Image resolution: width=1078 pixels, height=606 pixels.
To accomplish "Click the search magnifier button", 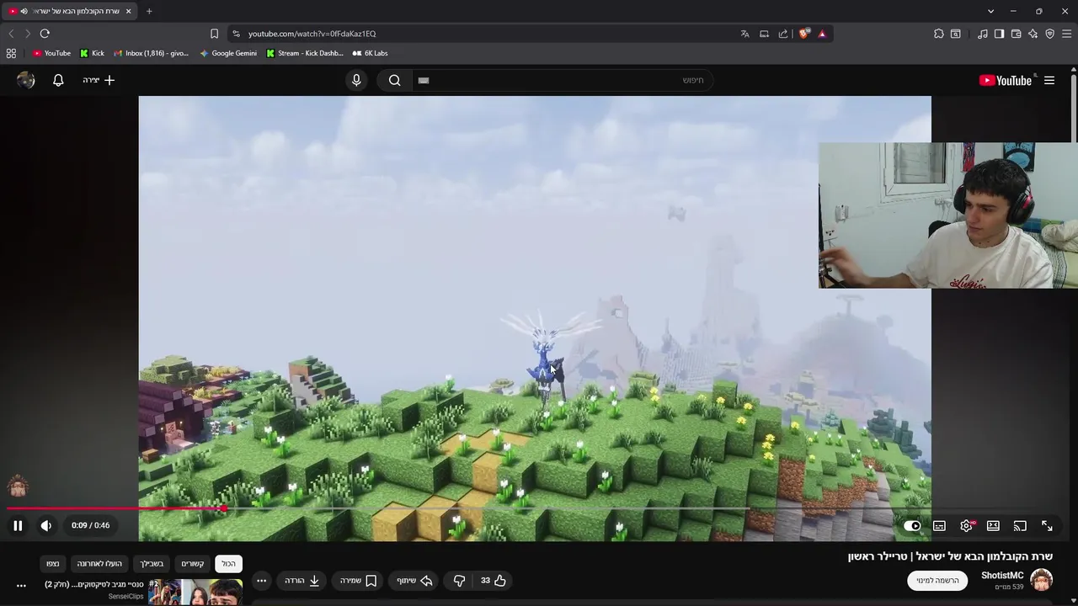I will pos(394,80).
